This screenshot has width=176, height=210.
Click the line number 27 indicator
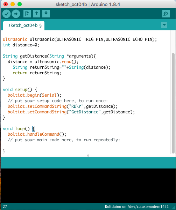click(5, 207)
